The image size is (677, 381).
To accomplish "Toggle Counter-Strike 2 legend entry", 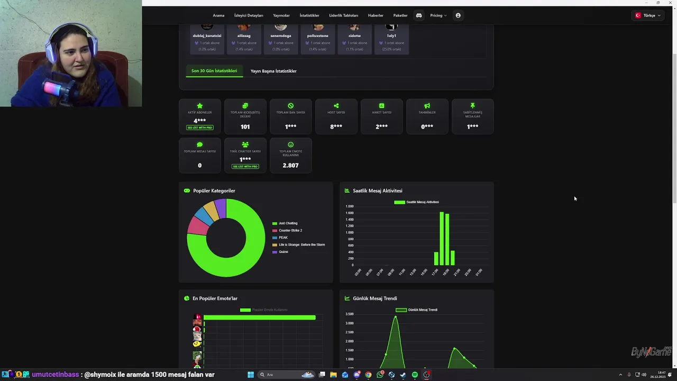I will (287, 231).
